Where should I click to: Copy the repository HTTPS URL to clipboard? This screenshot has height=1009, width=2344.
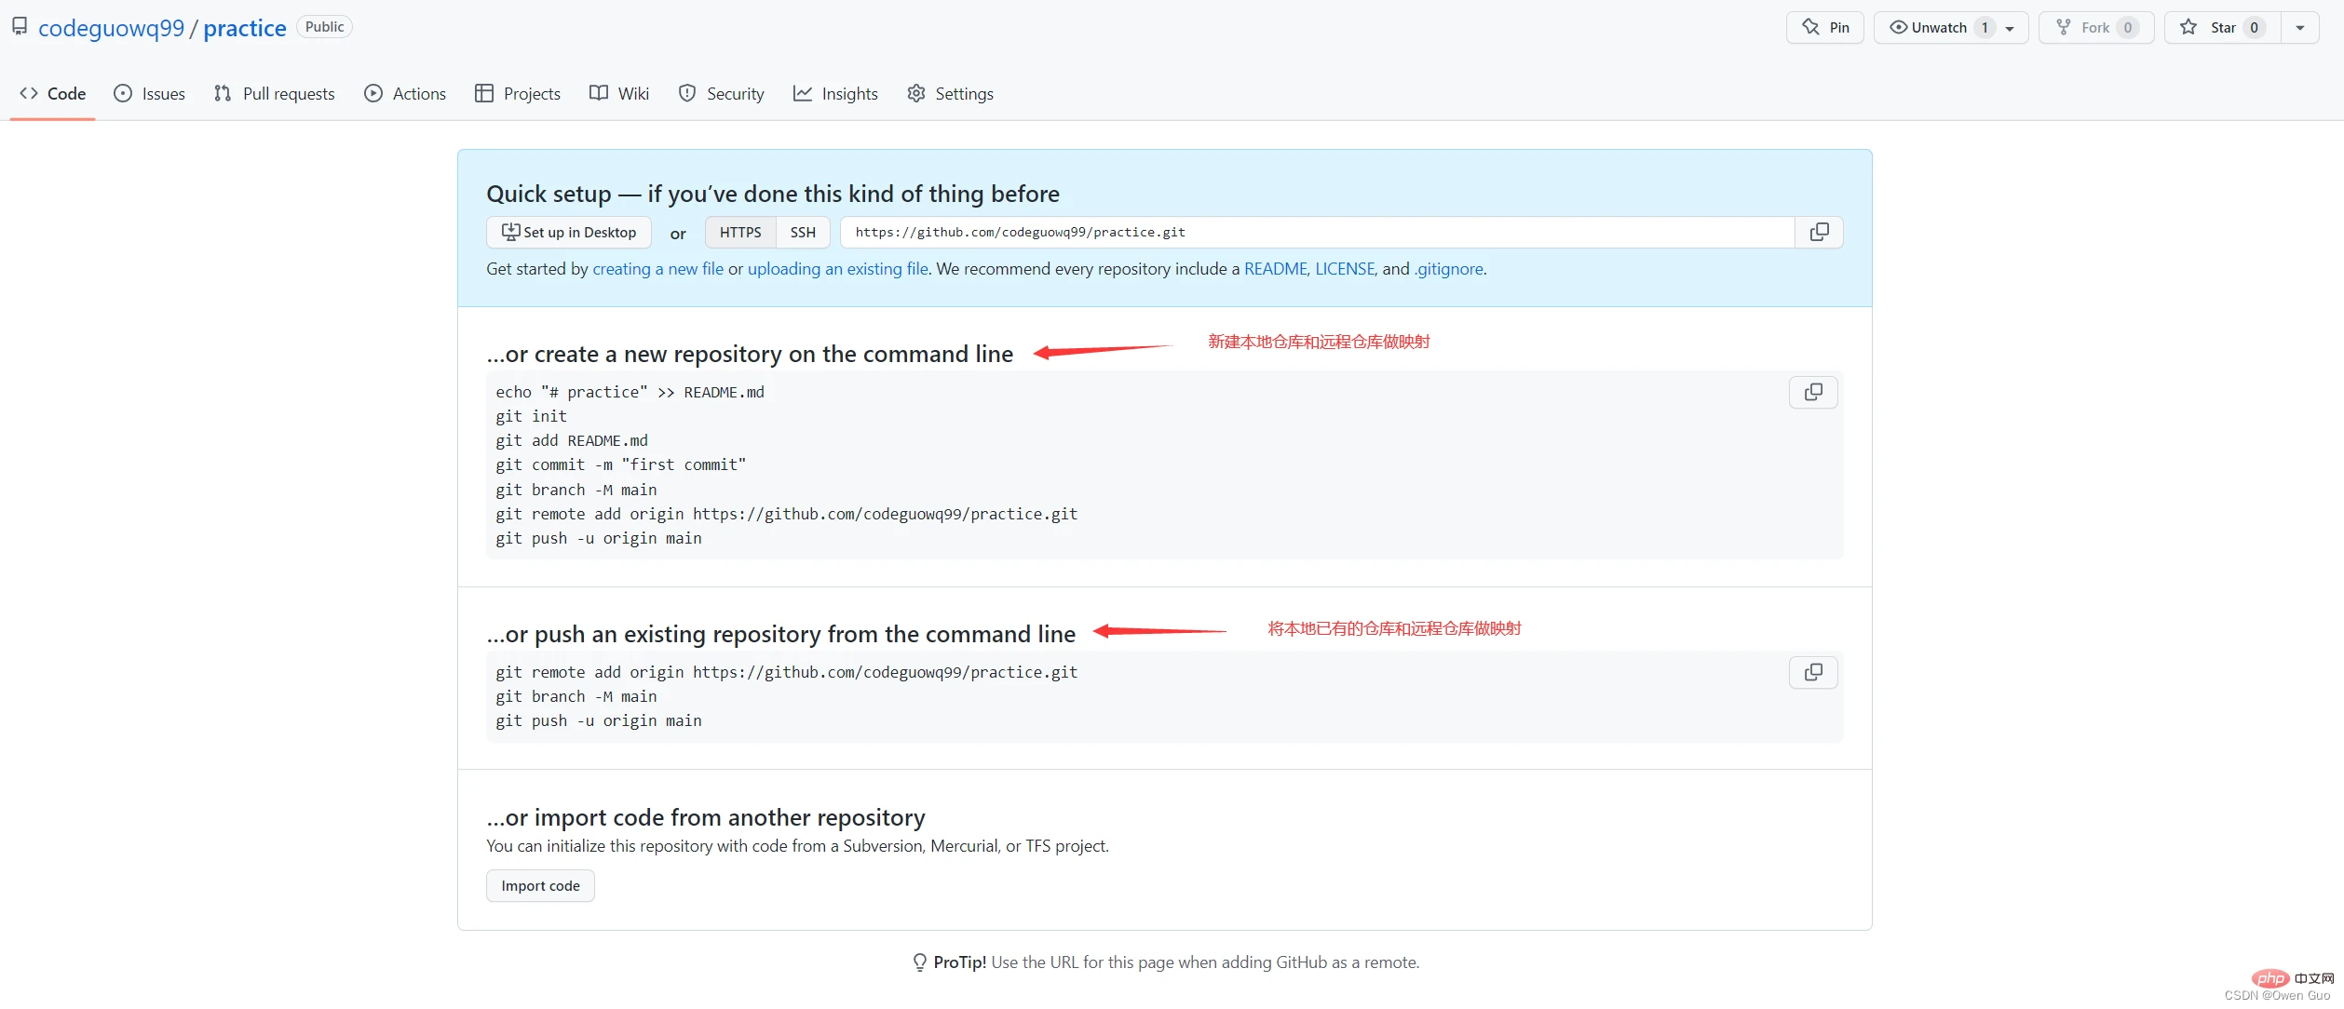tap(1819, 232)
